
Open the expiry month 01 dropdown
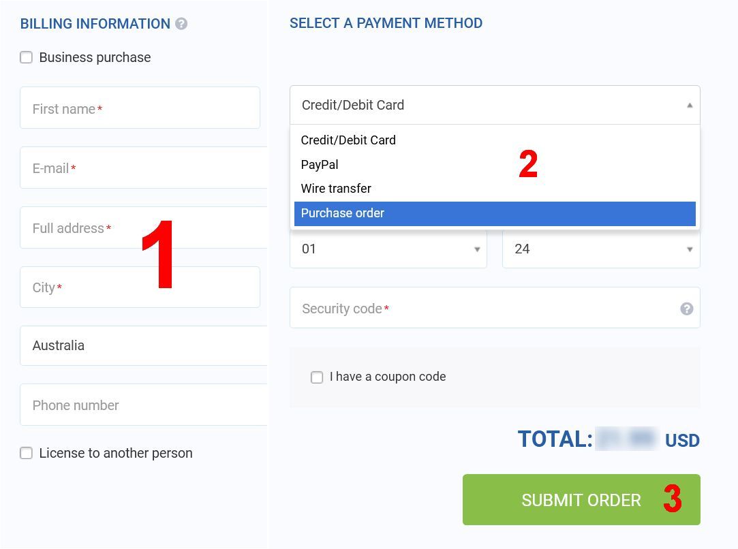[x=388, y=249]
